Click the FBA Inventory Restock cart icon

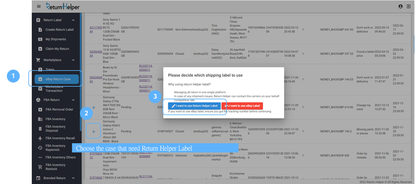(40, 167)
